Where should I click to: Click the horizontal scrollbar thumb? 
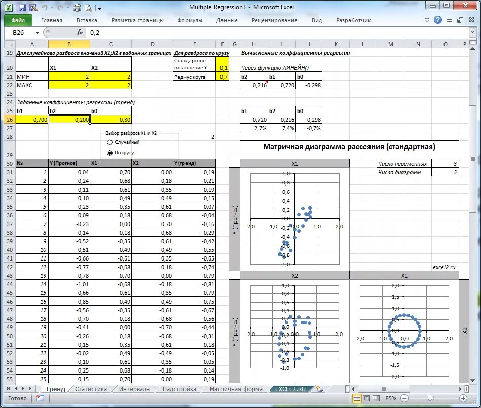click(x=384, y=389)
